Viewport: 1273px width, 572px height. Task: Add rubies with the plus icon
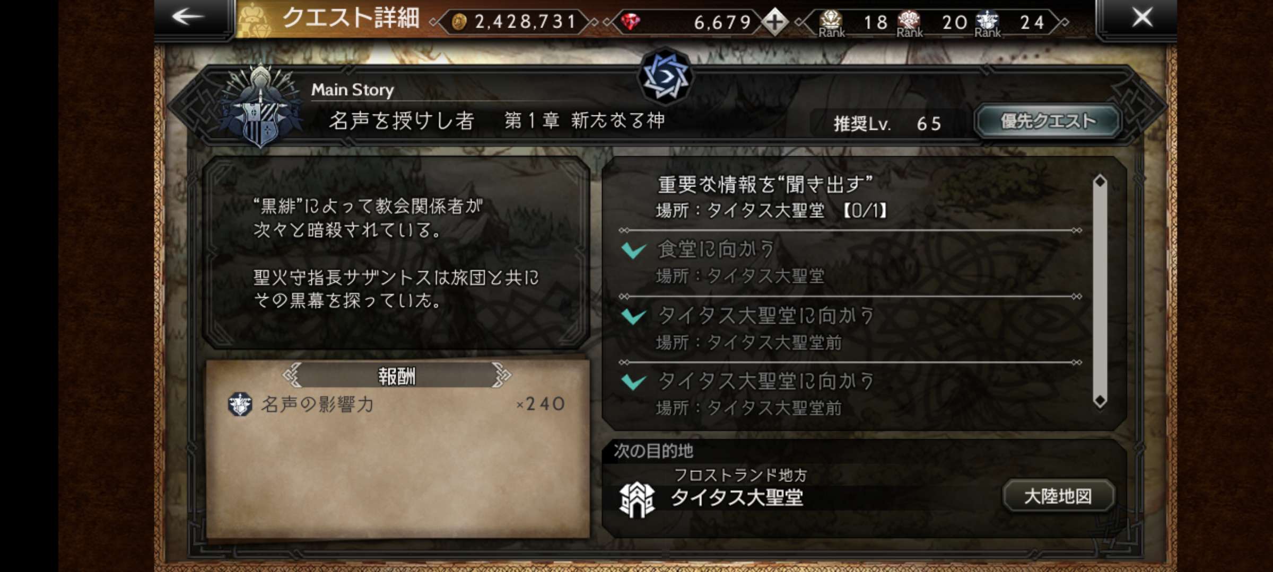(x=775, y=22)
